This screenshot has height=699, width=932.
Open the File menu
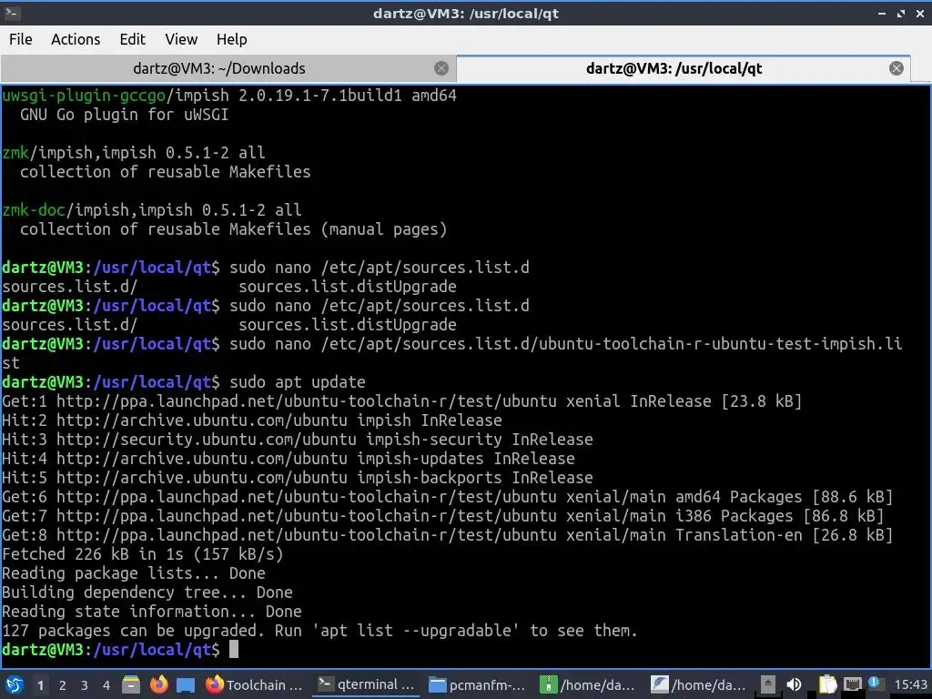[21, 39]
